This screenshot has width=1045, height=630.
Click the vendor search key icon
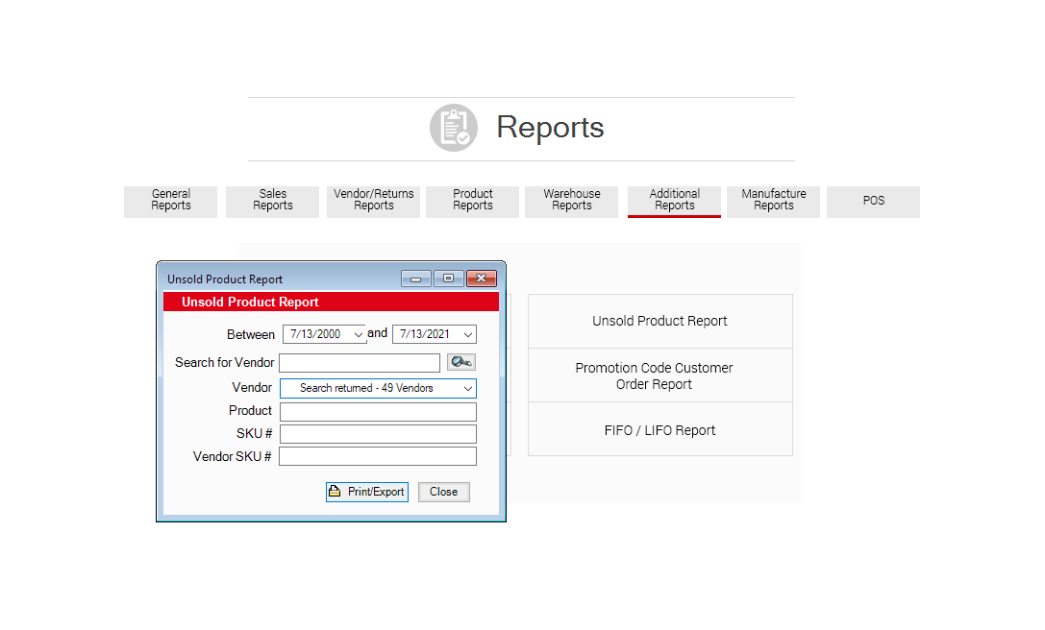click(x=461, y=362)
